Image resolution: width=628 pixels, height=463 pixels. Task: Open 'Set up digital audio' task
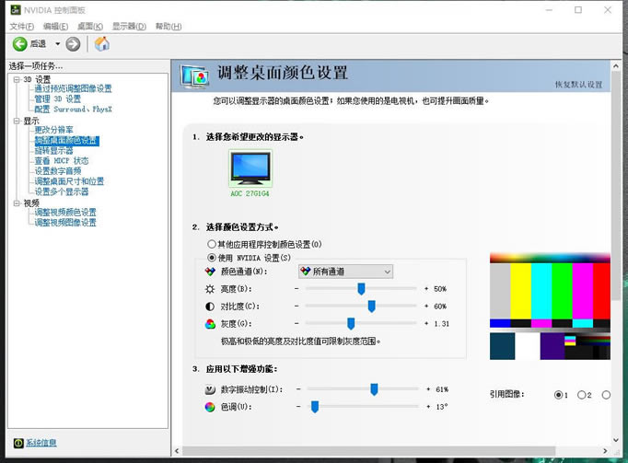click(58, 171)
